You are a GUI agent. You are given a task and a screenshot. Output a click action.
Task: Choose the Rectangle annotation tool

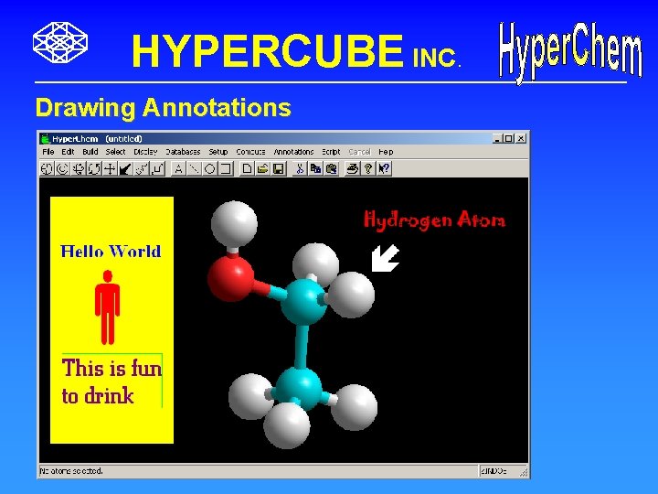point(226,169)
